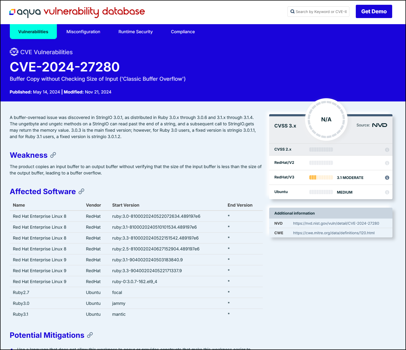
Task: Copy the Potential Mitigations anchor link
Action: coord(90,335)
